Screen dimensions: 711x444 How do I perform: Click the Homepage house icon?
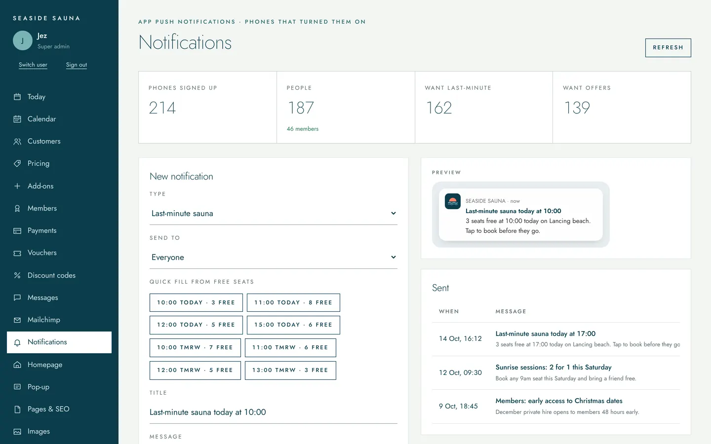pyautogui.click(x=17, y=365)
